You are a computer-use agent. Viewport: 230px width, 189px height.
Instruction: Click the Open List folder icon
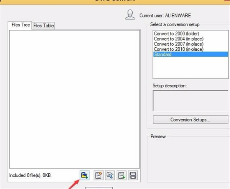tap(110, 175)
